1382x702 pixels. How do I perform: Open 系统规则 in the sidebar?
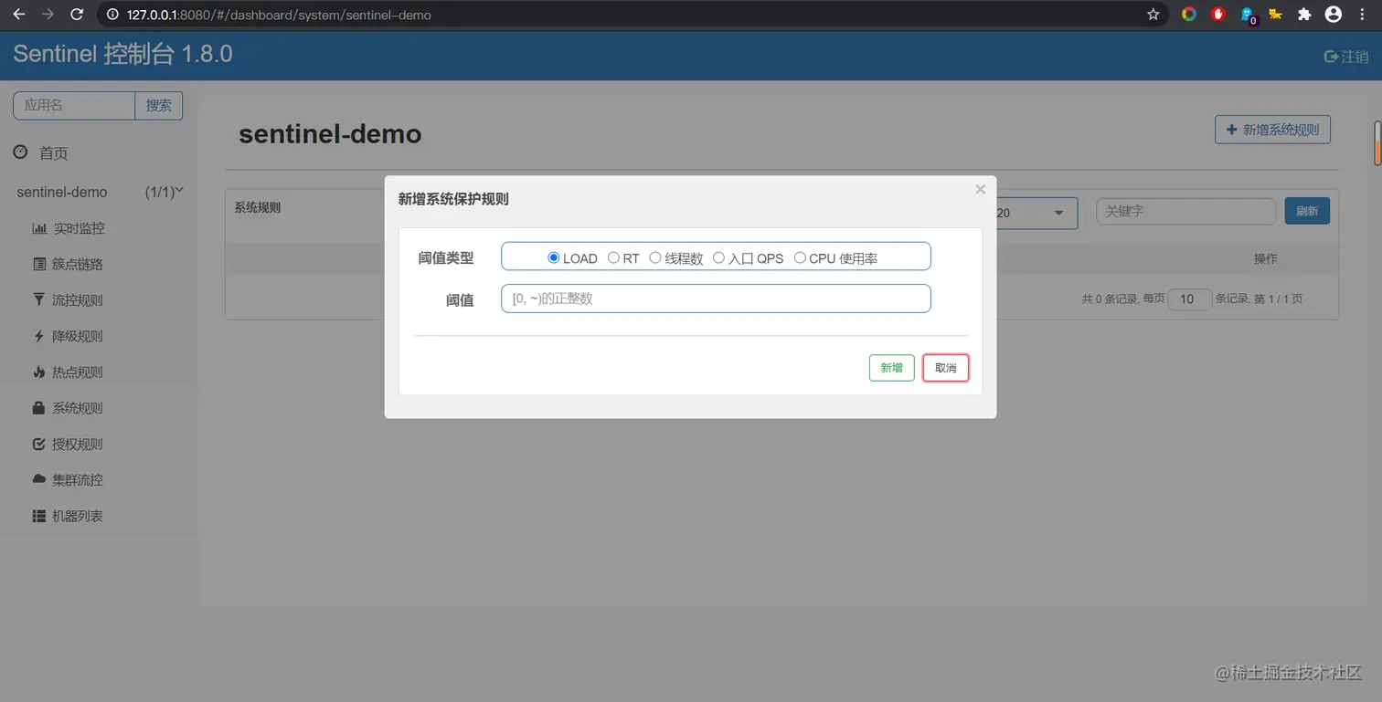(x=68, y=408)
